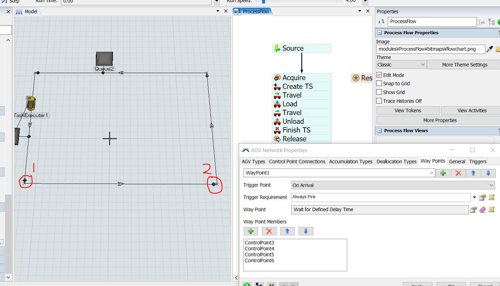Remove selected way point member with red X
This screenshot has width=500, height=286.
(x=269, y=231)
